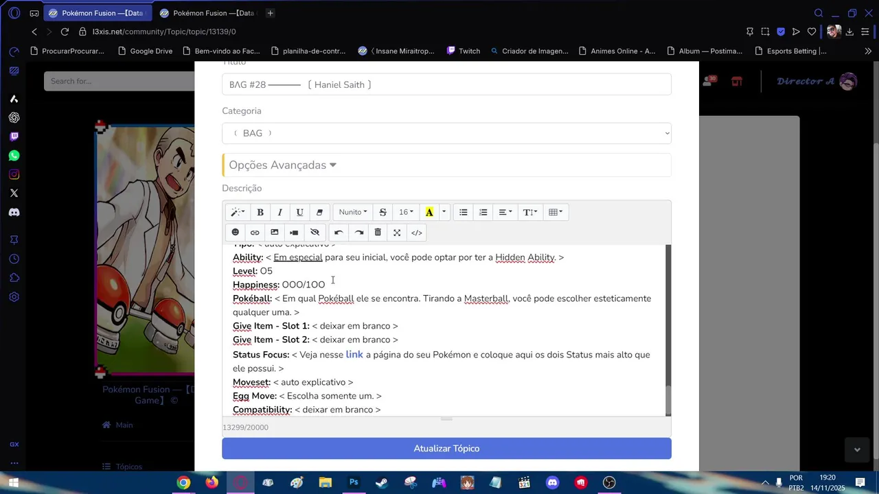Click the hidden-content eye slash icon
This screenshot has width=879, height=494.
pos(315,233)
